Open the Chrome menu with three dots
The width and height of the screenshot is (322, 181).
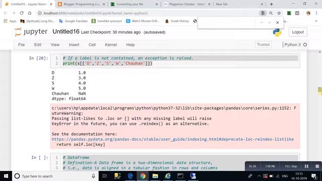point(316,13)
